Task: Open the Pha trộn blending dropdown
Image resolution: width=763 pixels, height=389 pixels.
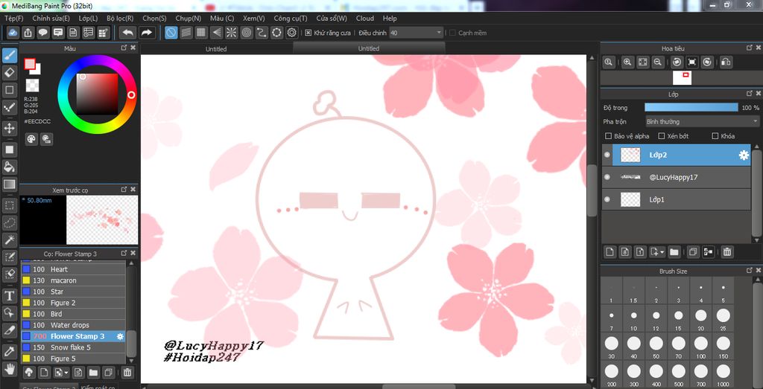Action: [702, 121]
